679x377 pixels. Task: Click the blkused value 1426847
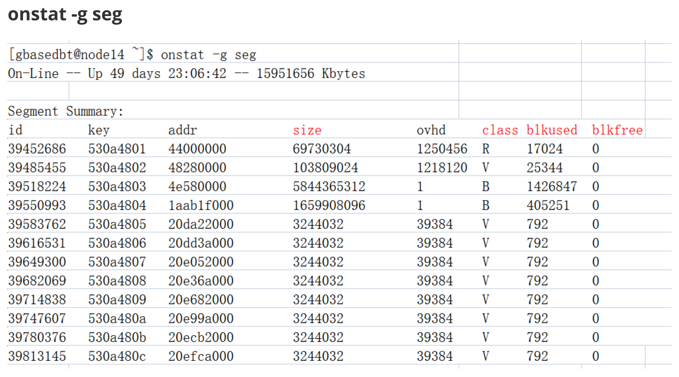[552, 187]
